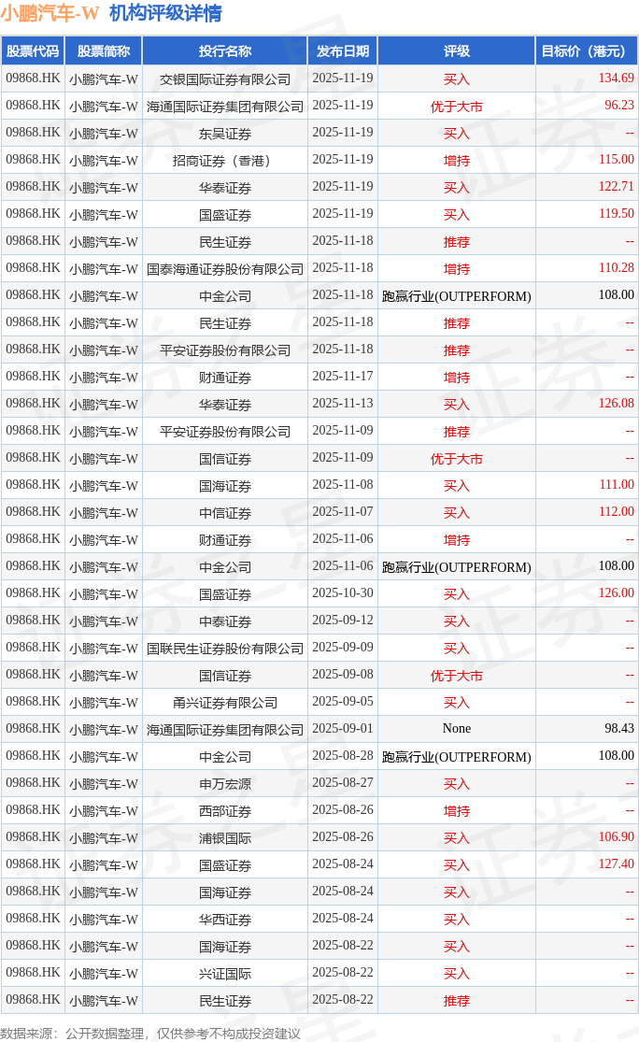
Task: Click the 评级 column header
Action: [456, 51]
